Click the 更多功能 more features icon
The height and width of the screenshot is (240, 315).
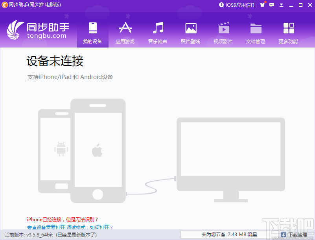pyautogui.click(x=288, y=27)
